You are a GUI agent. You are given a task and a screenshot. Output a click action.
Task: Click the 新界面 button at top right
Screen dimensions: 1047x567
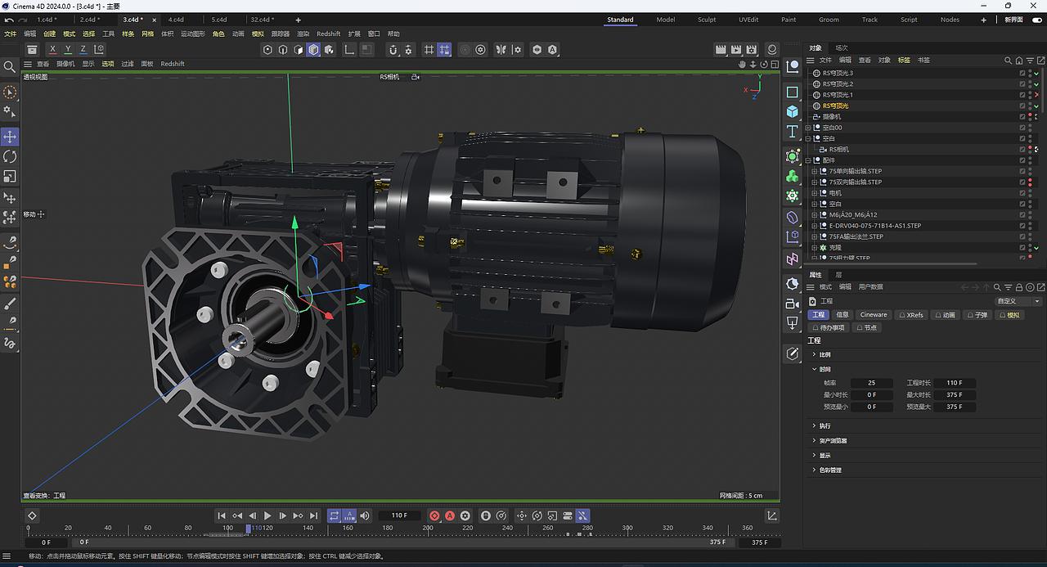pos(1014,20)
